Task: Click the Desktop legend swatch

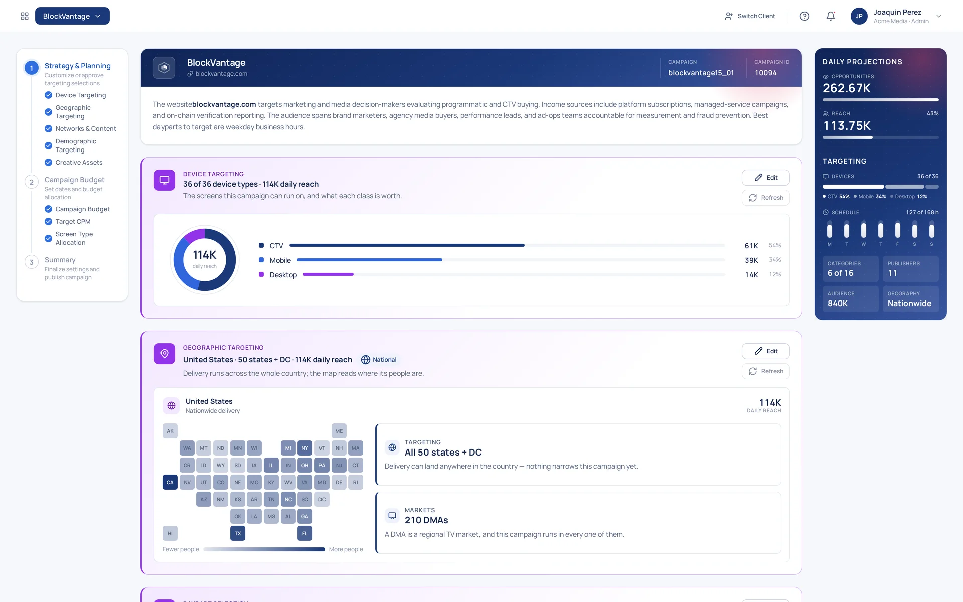Action: (x=261, y=274)
